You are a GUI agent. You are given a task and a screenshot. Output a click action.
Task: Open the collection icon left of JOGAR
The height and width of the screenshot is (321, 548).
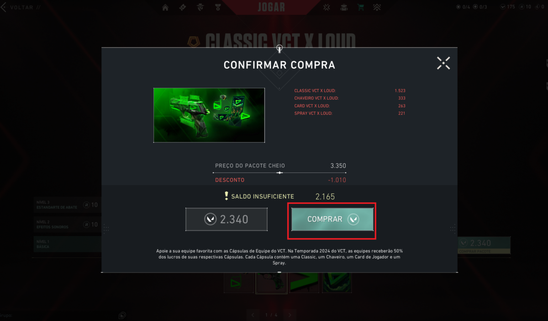click(183, 7)
